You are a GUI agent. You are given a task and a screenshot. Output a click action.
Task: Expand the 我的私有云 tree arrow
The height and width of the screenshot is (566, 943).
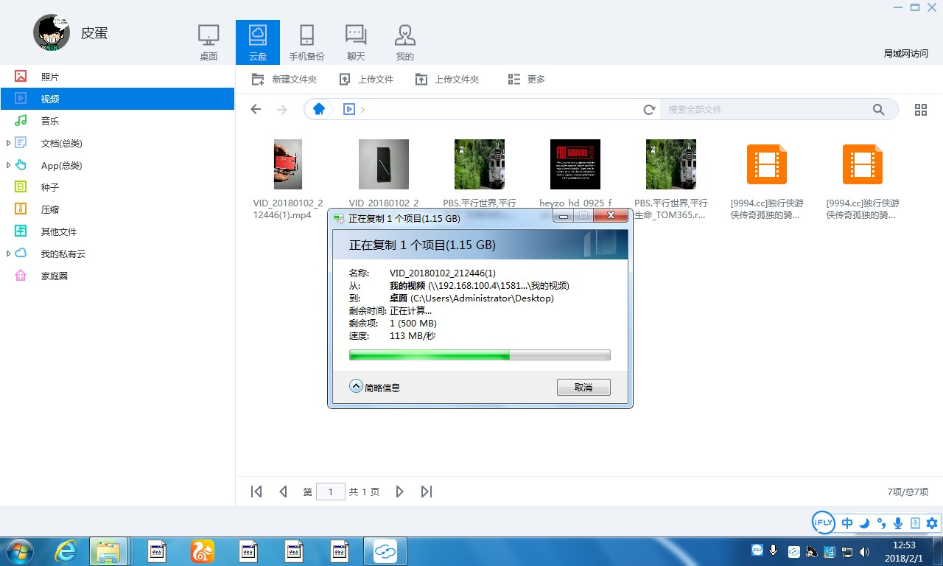tap(8, 254)
